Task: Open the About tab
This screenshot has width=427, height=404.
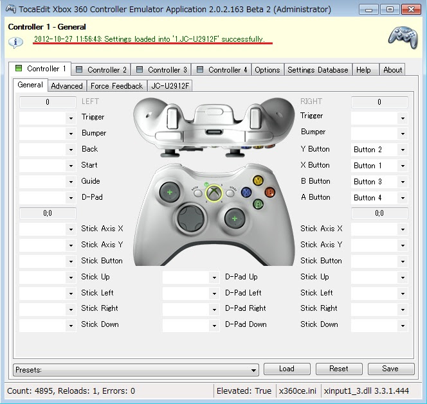Action: pos(393,70)
